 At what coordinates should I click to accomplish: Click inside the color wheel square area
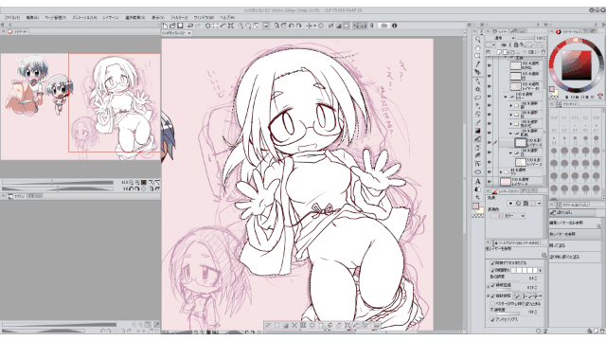tap(577, 65)
